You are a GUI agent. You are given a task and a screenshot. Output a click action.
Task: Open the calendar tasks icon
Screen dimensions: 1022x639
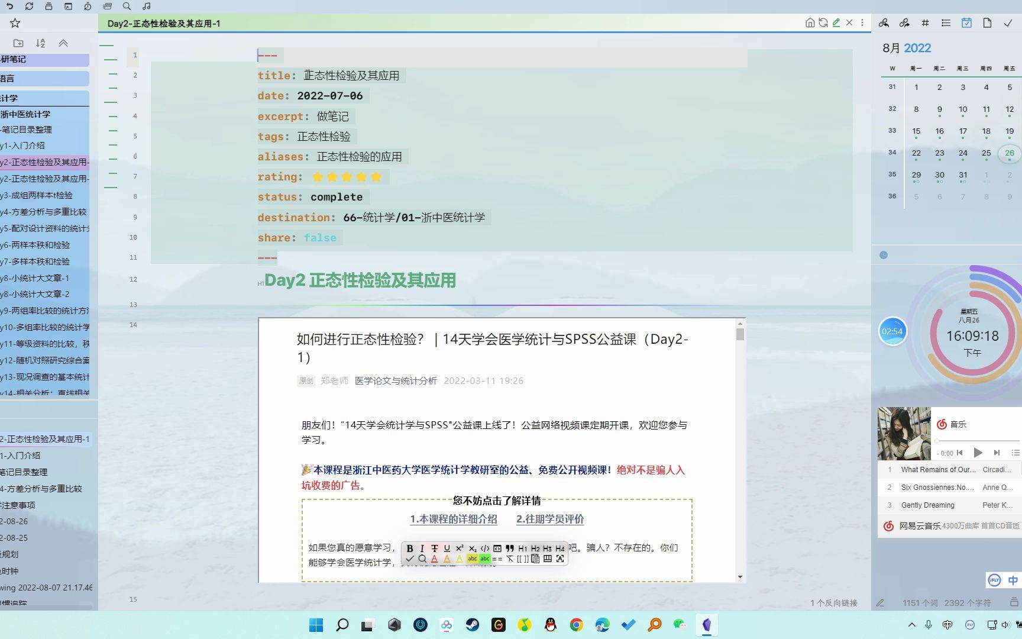click(x=966, y=22)
